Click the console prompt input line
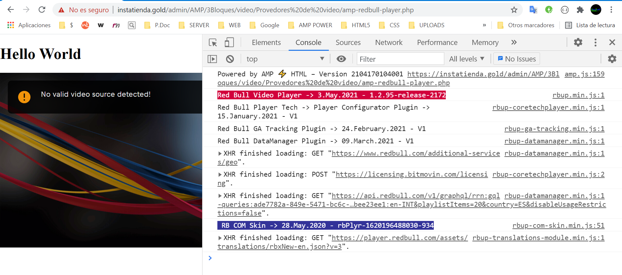The height and width of the screenshot is (275, 622). point(411,258)
